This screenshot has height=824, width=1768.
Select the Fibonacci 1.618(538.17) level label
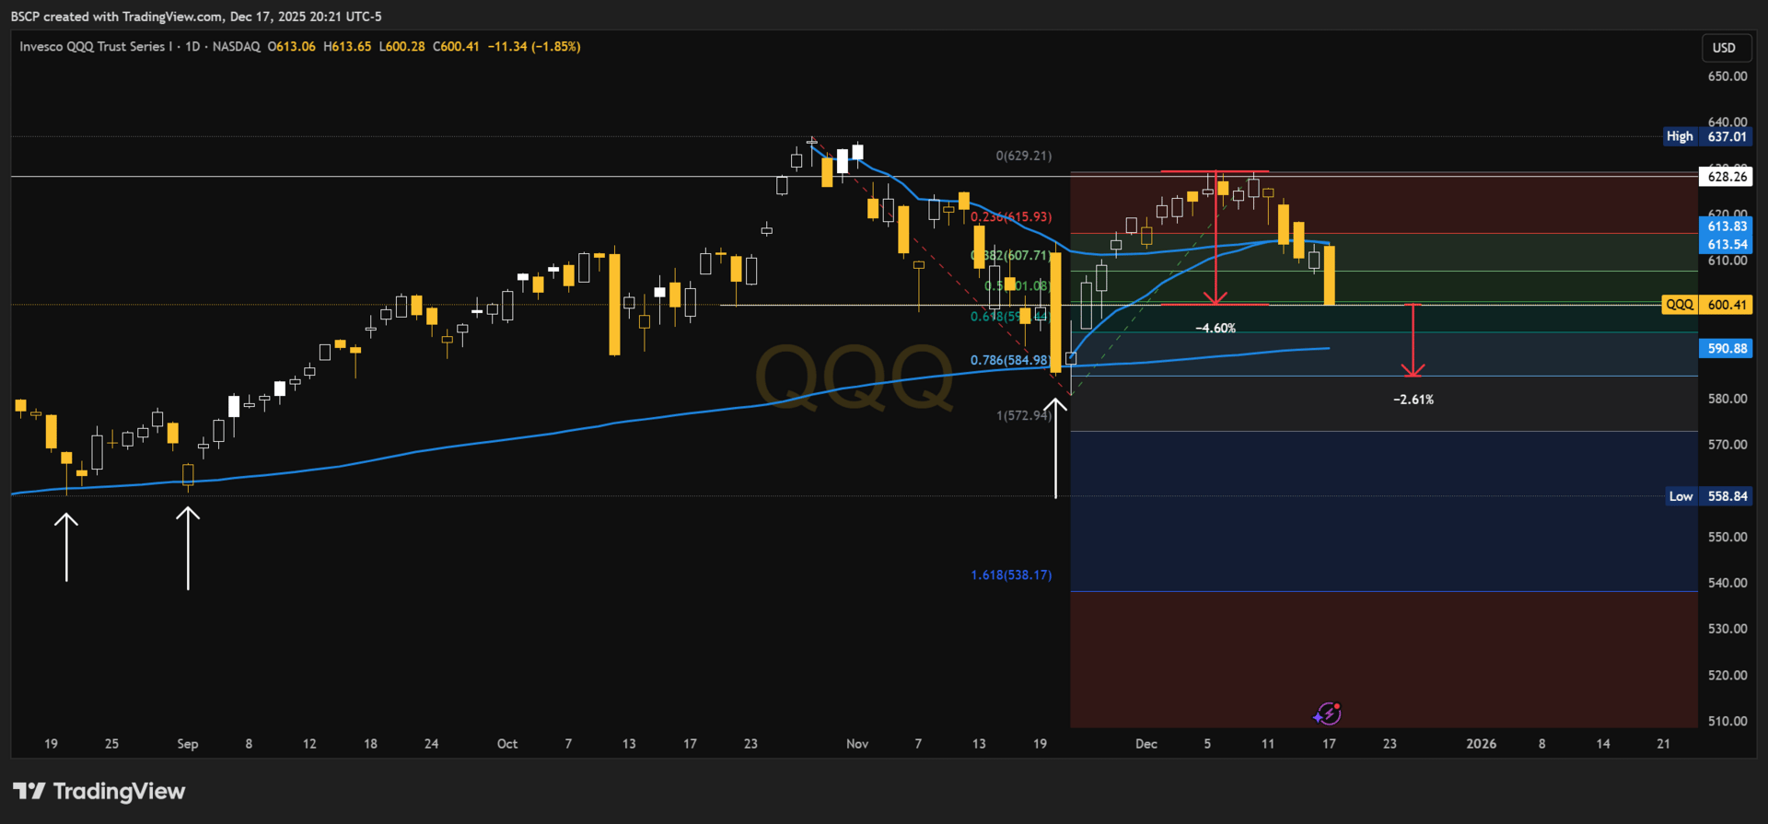[1011, 575]
